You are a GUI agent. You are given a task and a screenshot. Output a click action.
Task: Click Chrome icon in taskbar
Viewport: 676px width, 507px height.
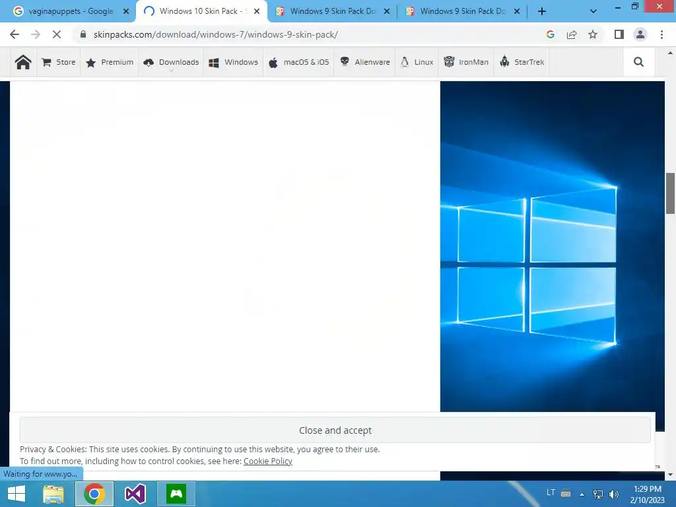[94, 494]
